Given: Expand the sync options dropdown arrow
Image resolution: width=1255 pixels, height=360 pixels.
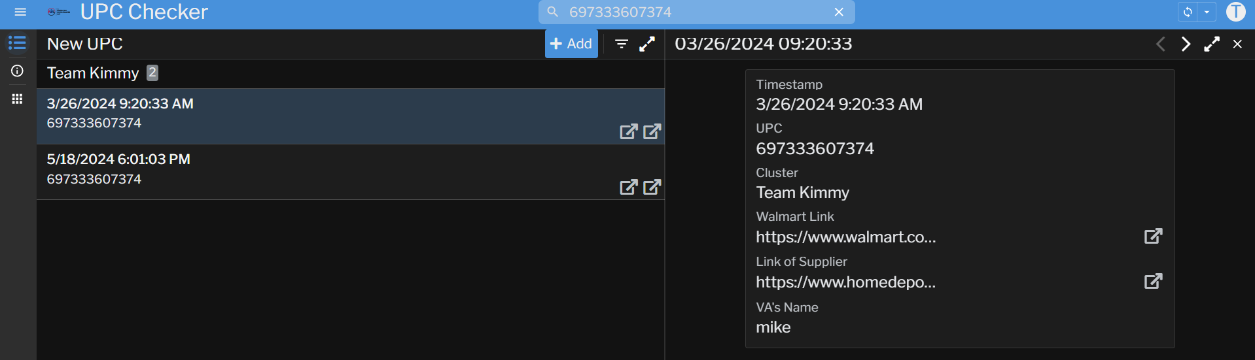Looking at the screenshot, I should [x=1207, y=12].
